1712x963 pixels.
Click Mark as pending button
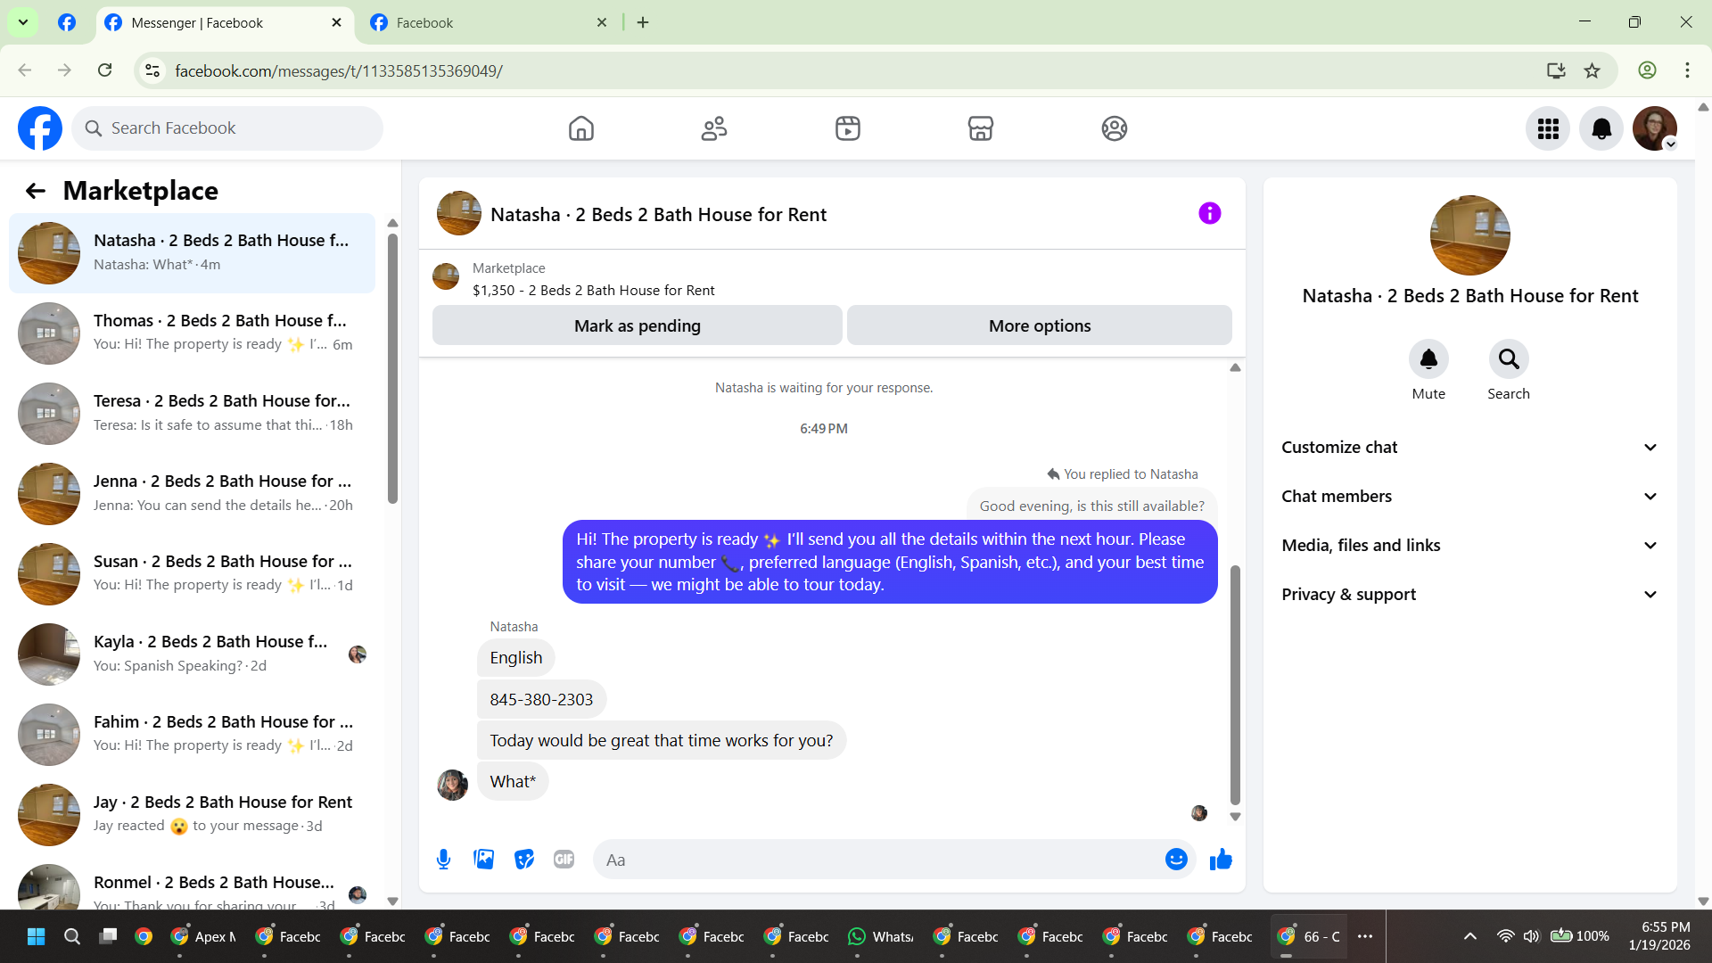point(637,326)
